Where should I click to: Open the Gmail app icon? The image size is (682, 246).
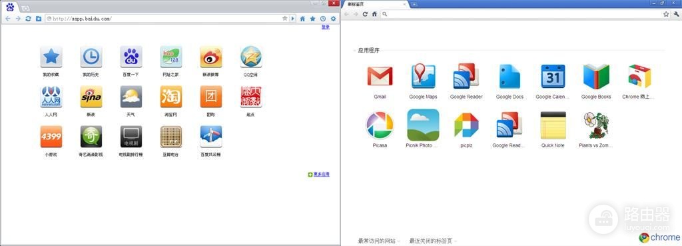[x=380, y=76]
